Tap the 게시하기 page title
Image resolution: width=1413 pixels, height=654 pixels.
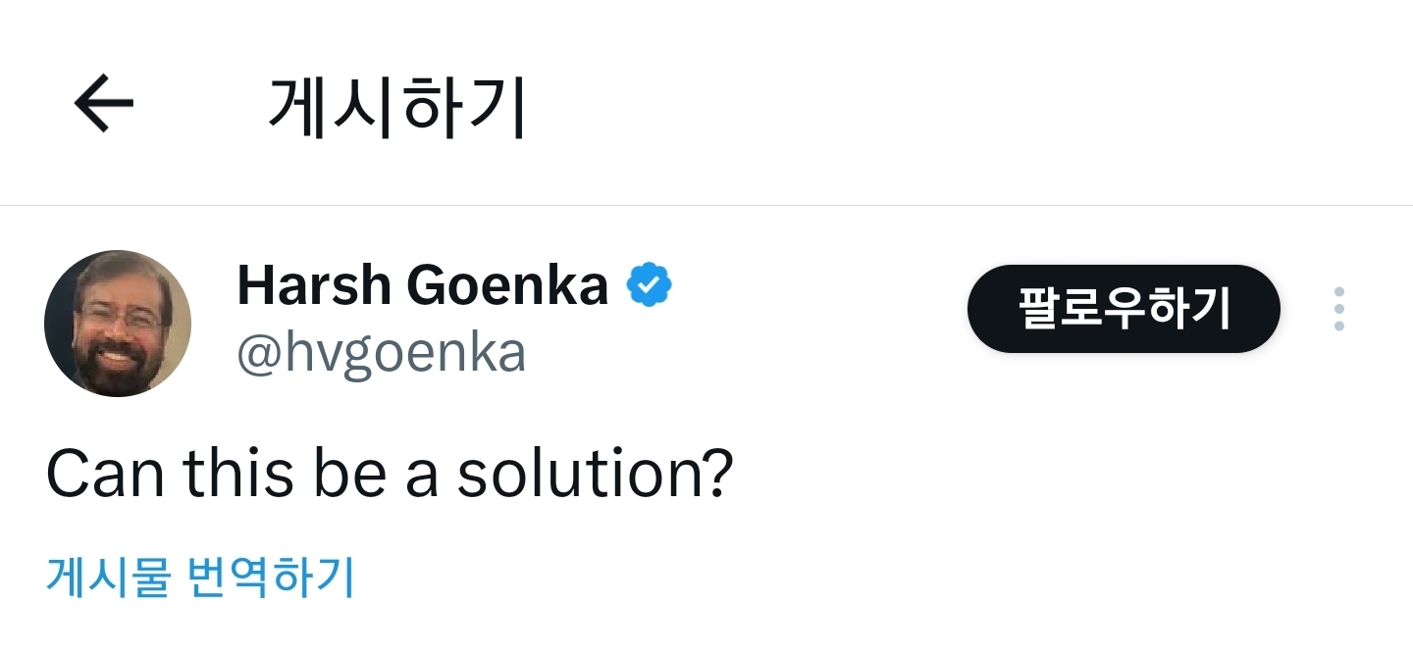pos(397,104)
